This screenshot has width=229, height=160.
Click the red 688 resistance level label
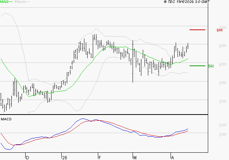(x=220, y=30)
